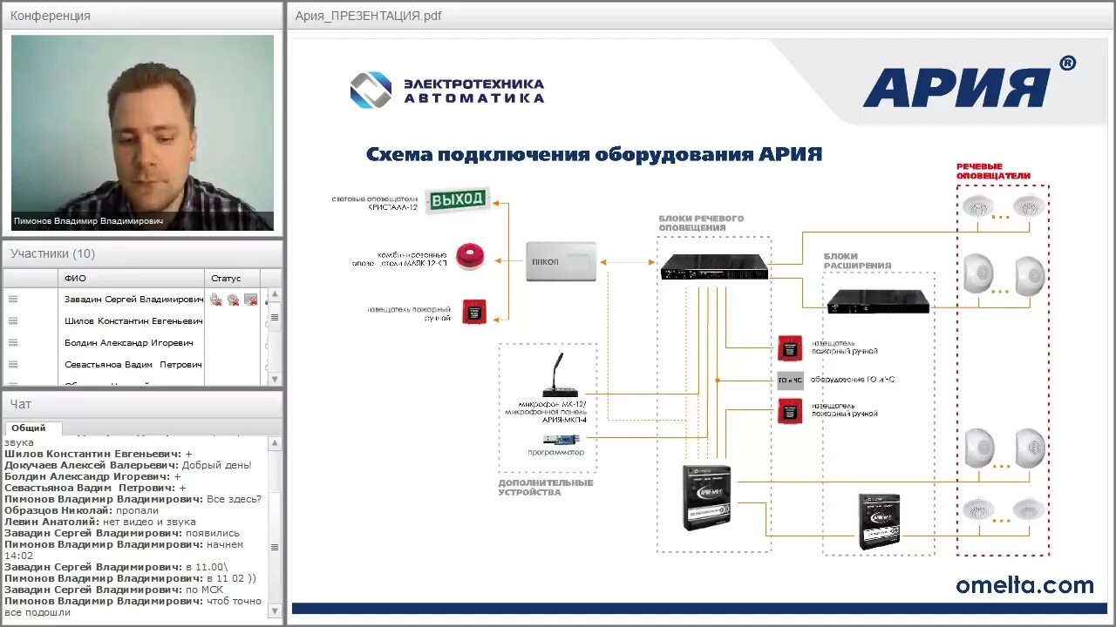
Task: Open menu icon for Севастьянов Вадим Петрович
Action: [x=13, y=364]
